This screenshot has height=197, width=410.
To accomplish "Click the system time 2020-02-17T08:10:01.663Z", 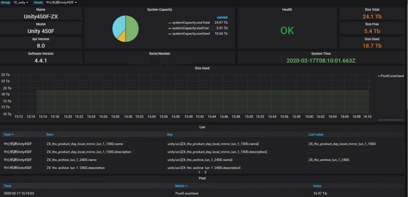I will click(321, 61).
